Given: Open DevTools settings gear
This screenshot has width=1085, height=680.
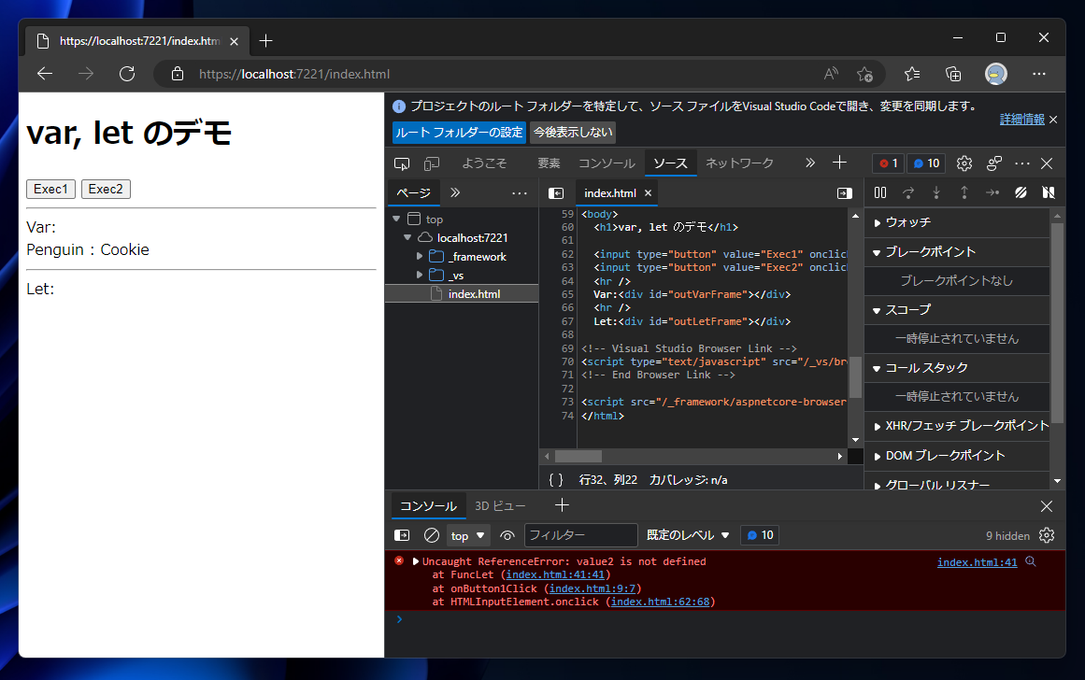Looking at the screenshot, I should click(964, 163).
